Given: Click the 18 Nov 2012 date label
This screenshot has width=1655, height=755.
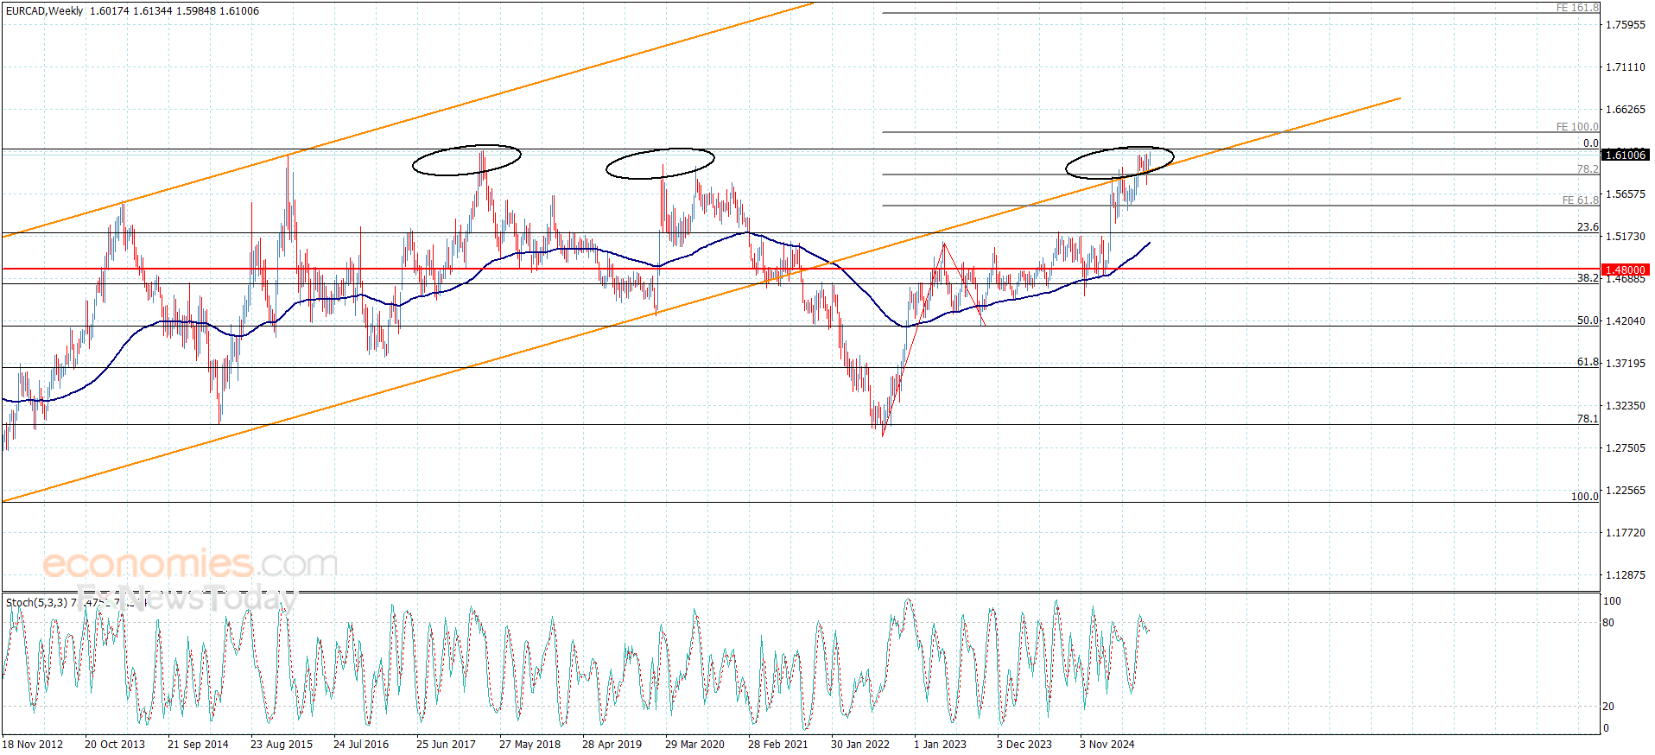Looking at the screenshot, I should click(33, 745).
